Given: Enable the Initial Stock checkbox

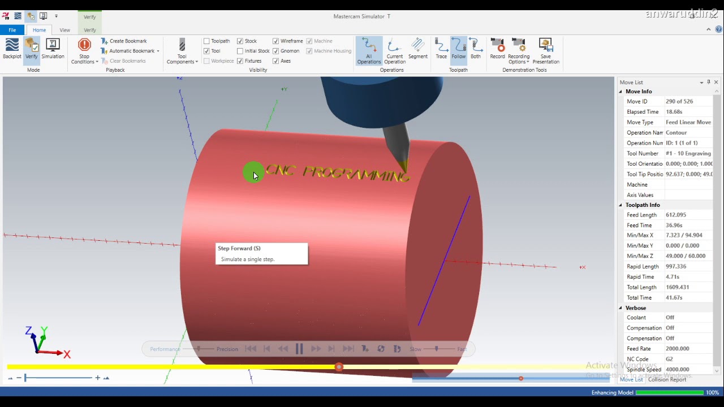Looking at the screenshot, I should coord(240,51).
